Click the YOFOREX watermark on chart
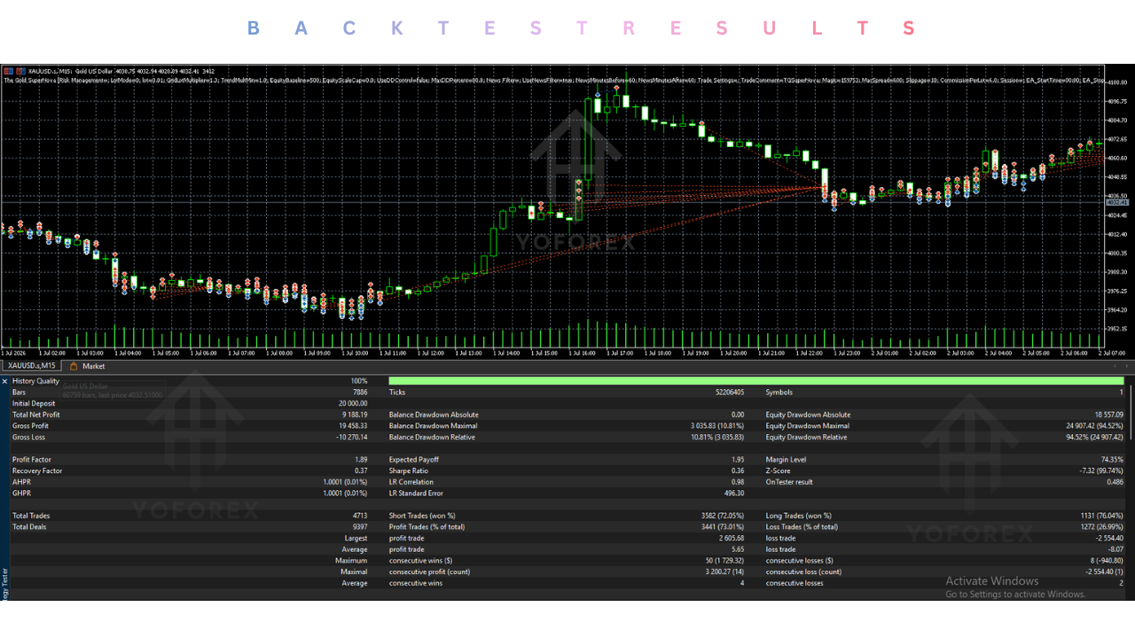1135x638 pixels. pyautogui.click(x=576, y=242)
